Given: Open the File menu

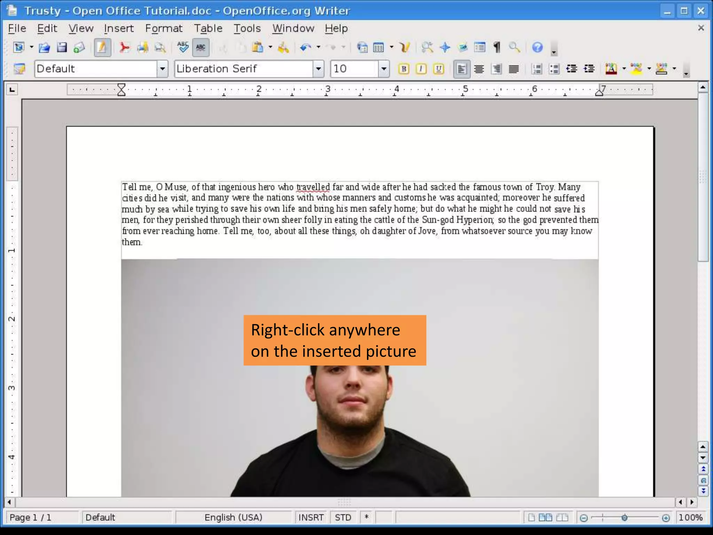Looking at the screenshot, I should tap(17, 28).
